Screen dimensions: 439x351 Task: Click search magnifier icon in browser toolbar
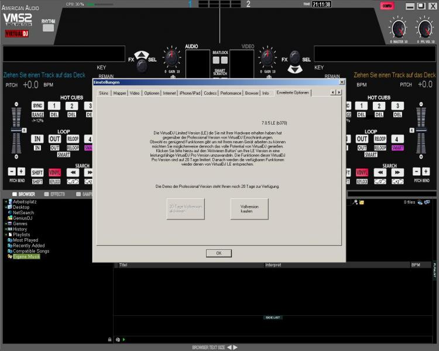pos(355,202)
